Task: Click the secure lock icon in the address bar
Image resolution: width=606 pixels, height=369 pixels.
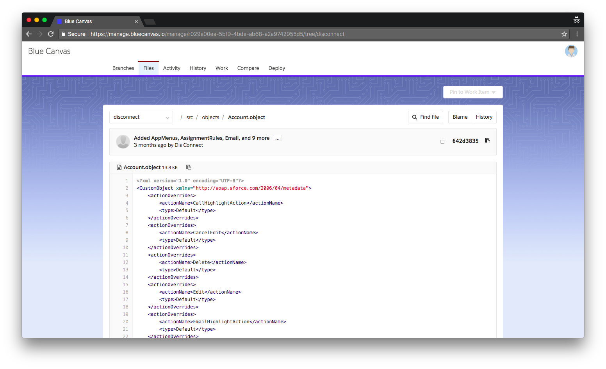Action: pyautogui.click(x=63, y=34)
